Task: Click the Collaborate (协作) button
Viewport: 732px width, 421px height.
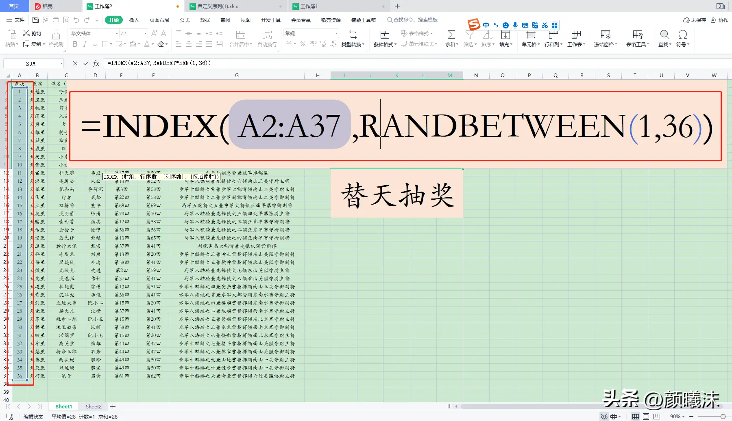Action: 720,20
